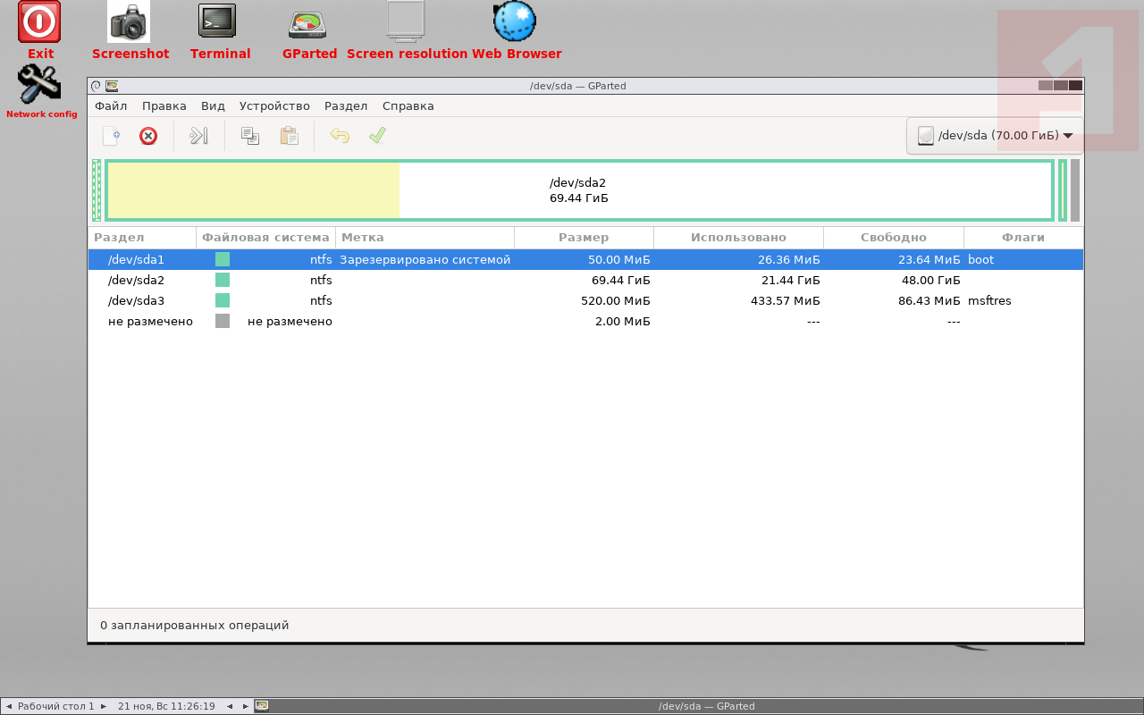This screenshot has width=1144, height=715.
Task: Click the label Зарезервировано системой
Action: [x=425, y=259]
